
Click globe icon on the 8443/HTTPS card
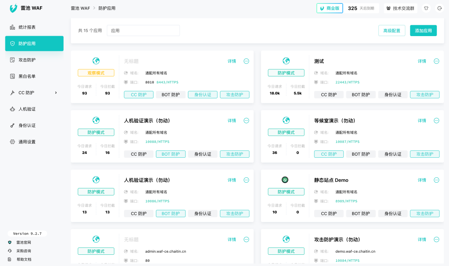96,61
